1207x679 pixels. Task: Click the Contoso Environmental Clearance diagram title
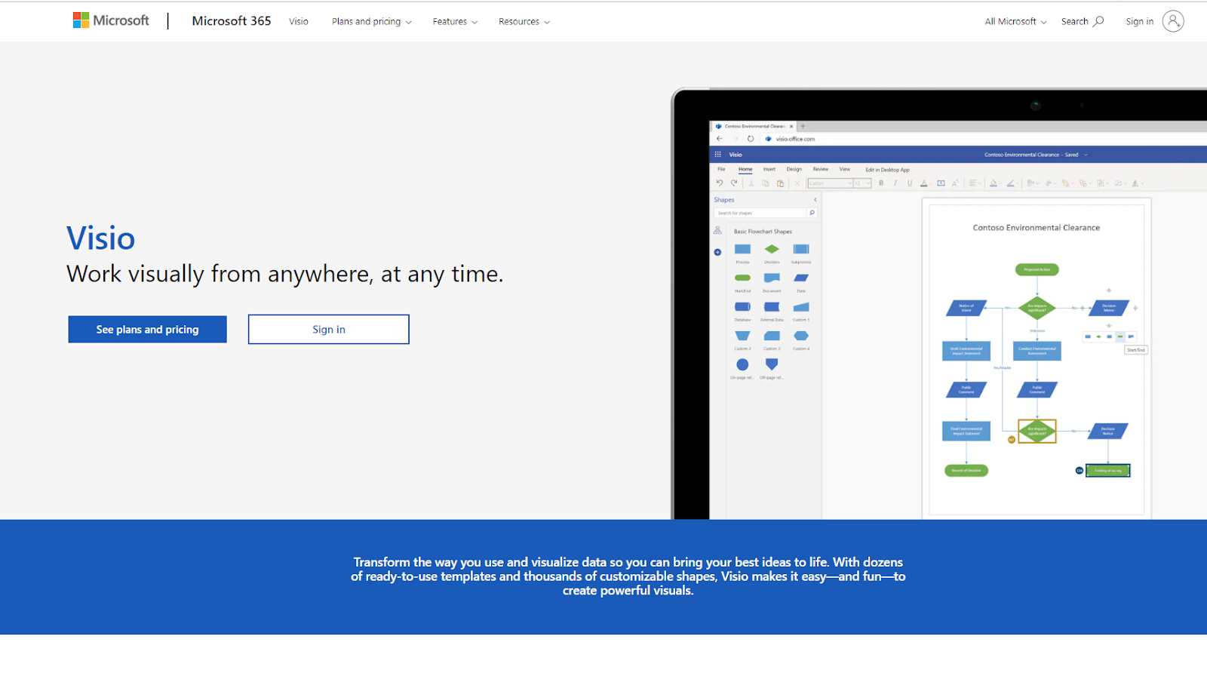[1037, 228]
